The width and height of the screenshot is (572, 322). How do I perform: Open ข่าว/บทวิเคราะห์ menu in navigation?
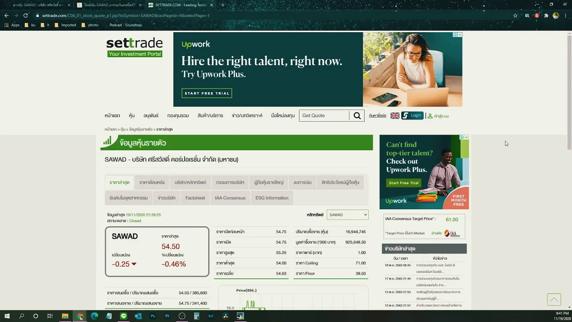tap(247, 116)
